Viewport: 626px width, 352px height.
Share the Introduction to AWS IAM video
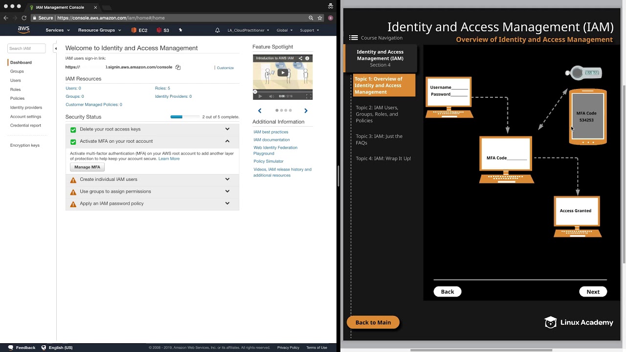[x=300, y=58]
